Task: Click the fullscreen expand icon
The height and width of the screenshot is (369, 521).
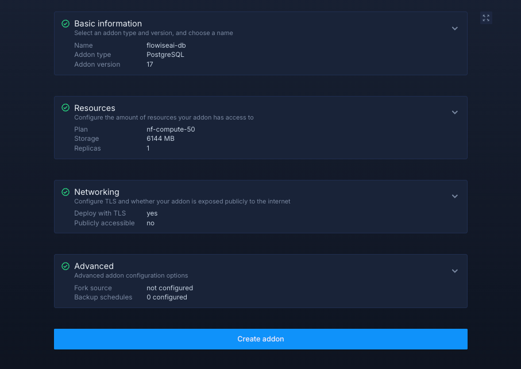Action: click(x=486, y=18)
